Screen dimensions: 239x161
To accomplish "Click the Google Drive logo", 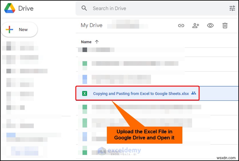I will (10, 8).
